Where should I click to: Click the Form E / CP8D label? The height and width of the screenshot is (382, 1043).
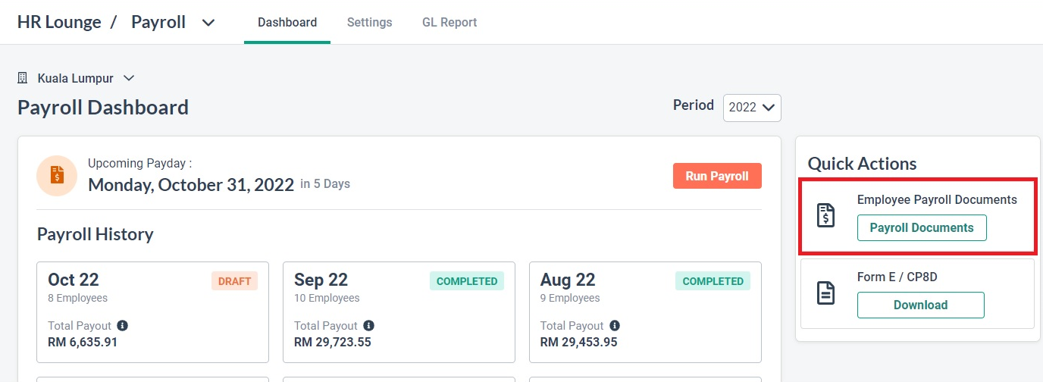click(x=897, y=277)
